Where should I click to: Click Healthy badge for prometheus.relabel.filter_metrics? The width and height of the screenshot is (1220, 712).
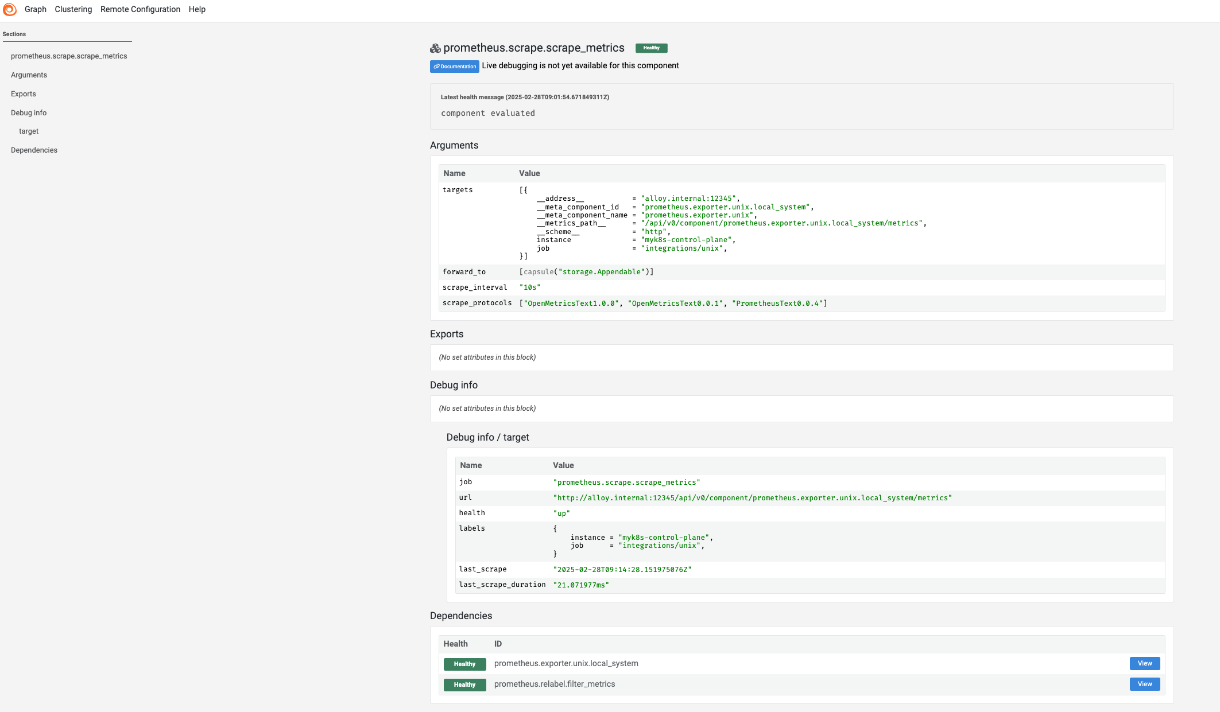(464, 684)
